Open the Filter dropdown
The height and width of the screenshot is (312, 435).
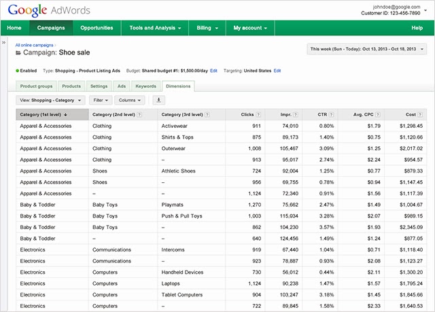101,100
